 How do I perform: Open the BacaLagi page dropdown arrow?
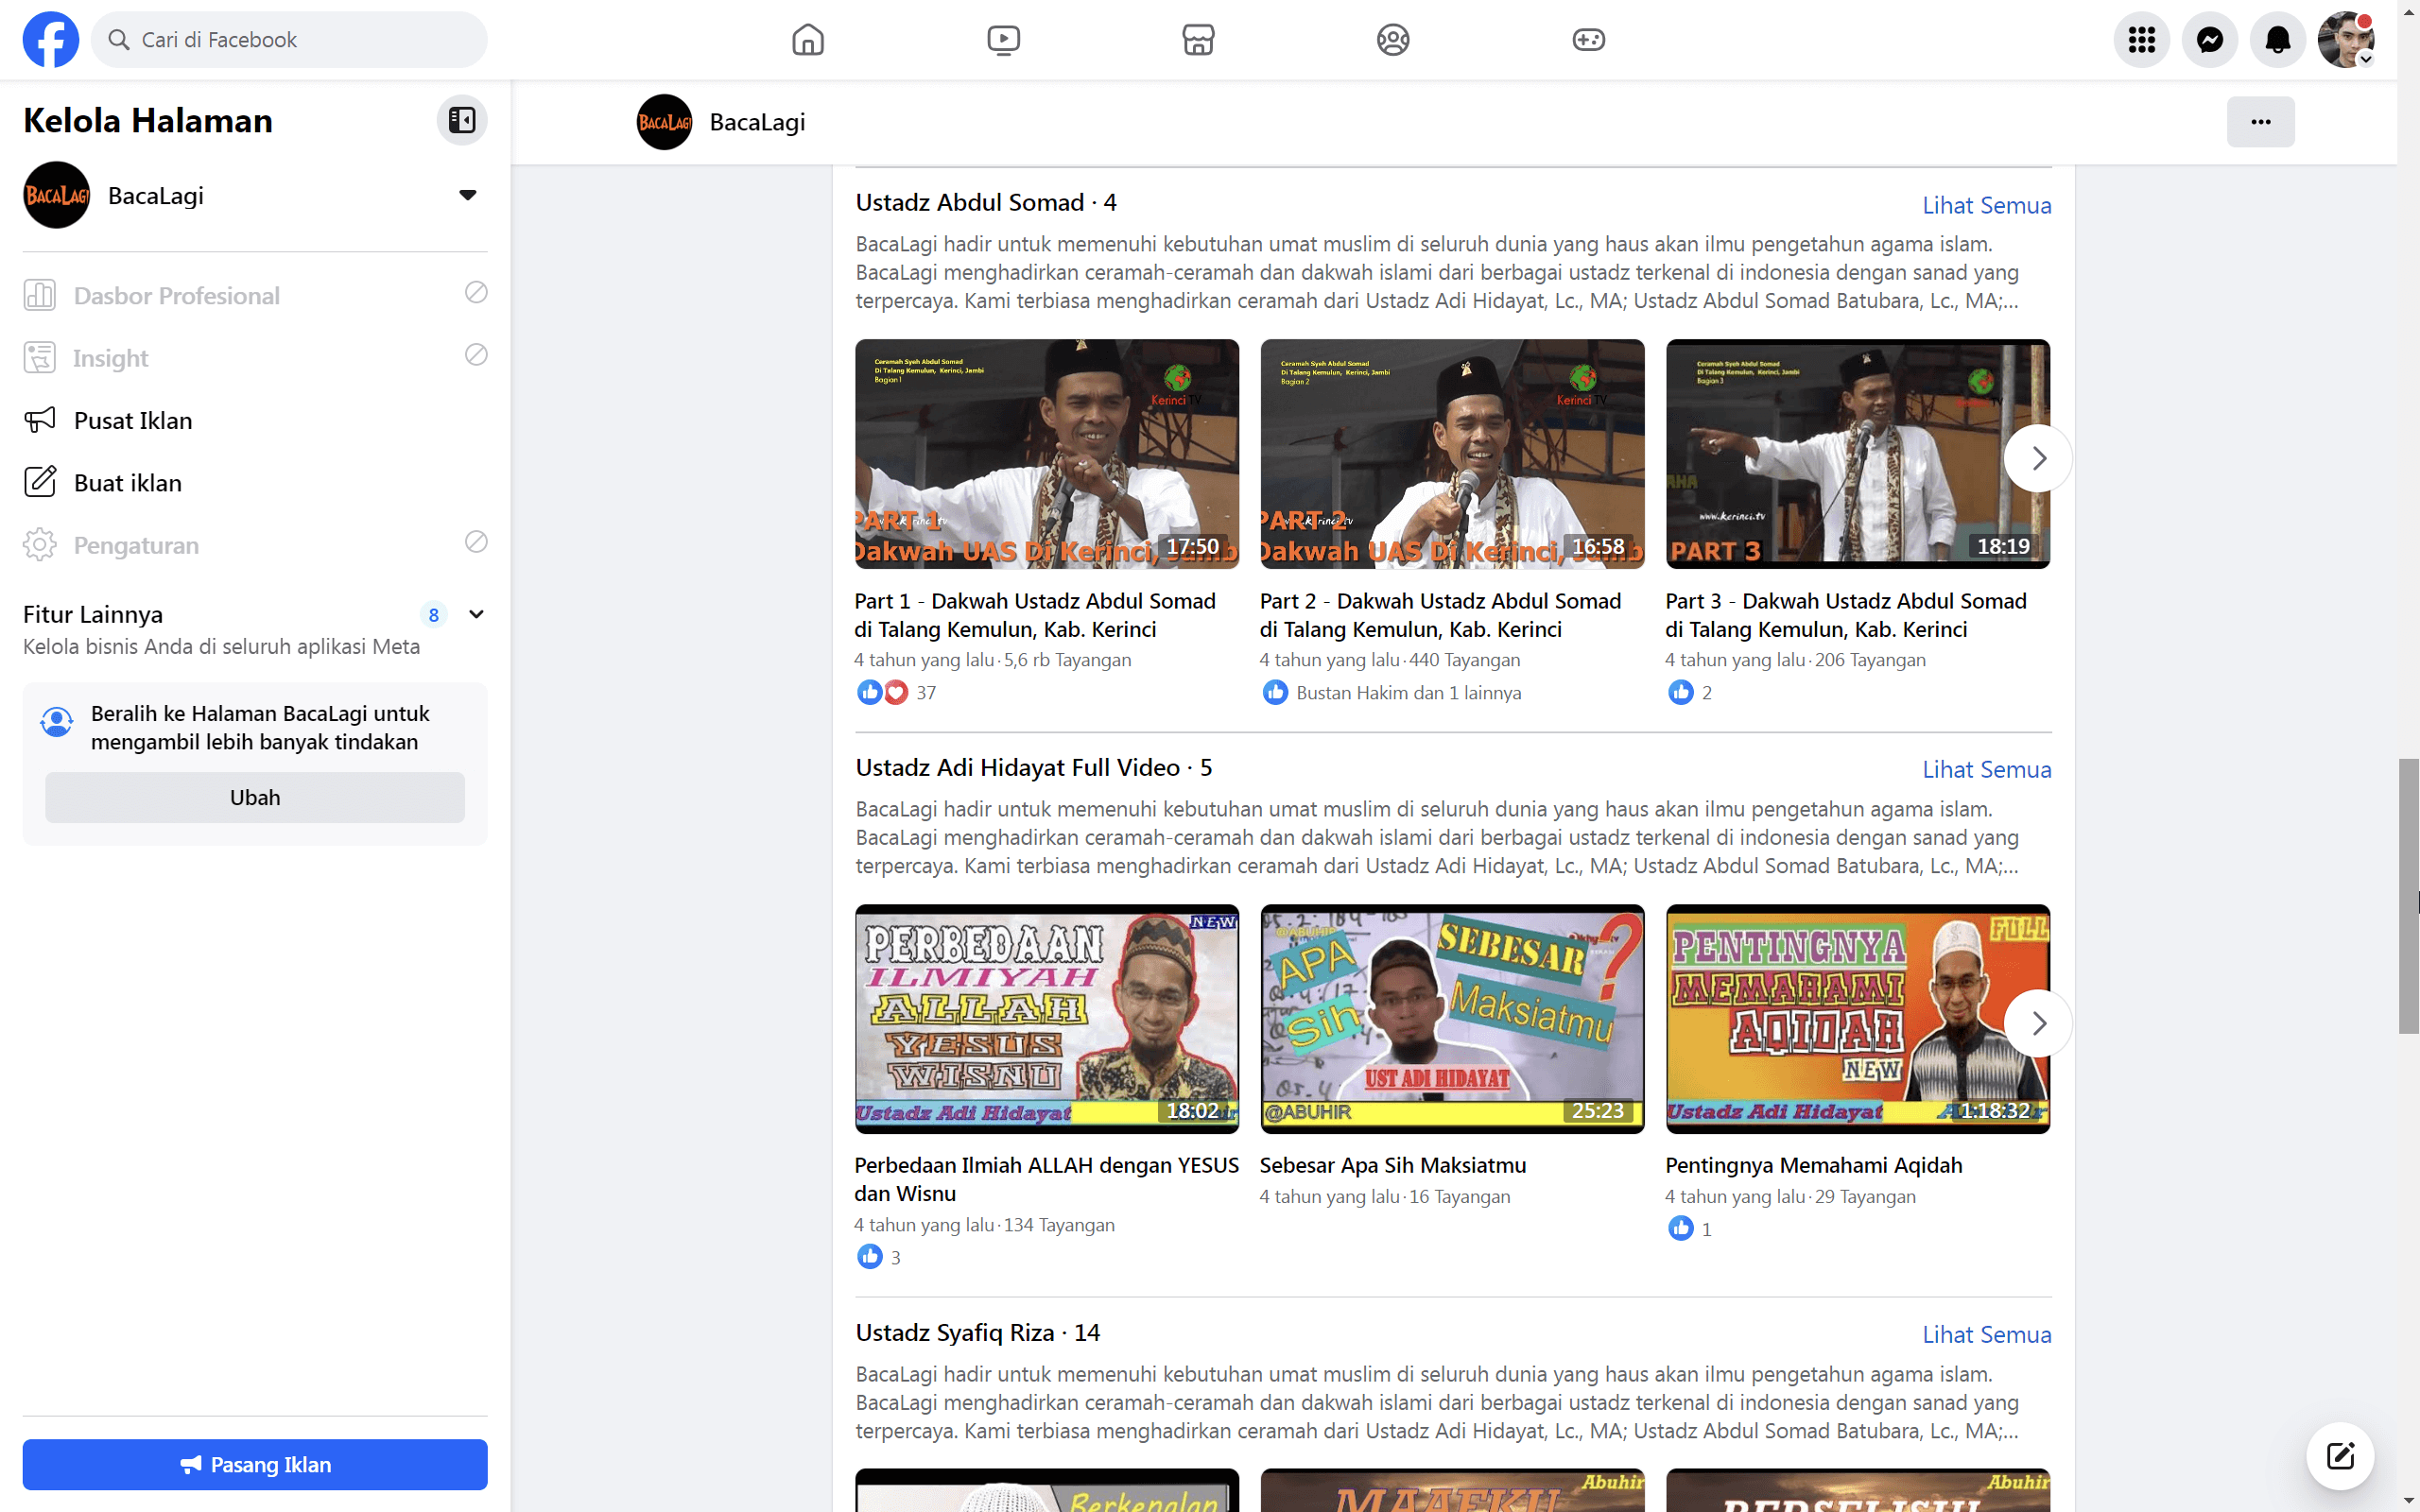467,195
